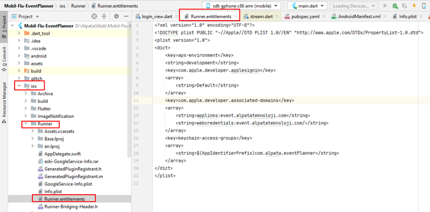Expand the ImageNotification folder
The width and height of the screenshot is (430, 212).
[26, 116]
